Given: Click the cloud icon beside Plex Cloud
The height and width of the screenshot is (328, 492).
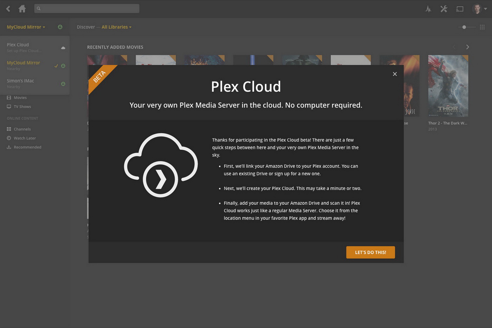Looking at the screenshot, I should coord(63,48).
